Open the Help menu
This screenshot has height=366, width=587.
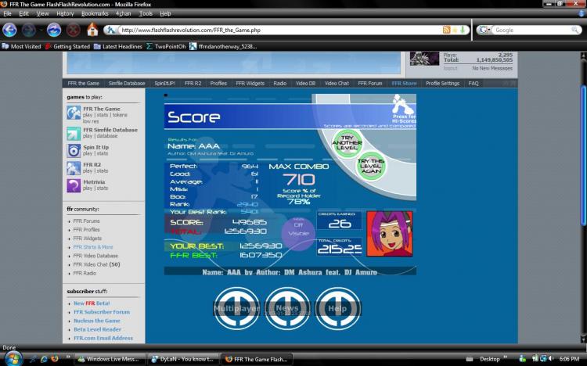point(165,13)
